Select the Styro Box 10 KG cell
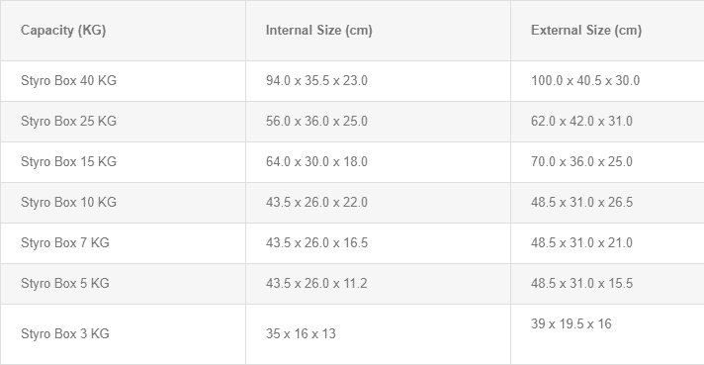The image size is (704, 365). [x=123, y=203]
